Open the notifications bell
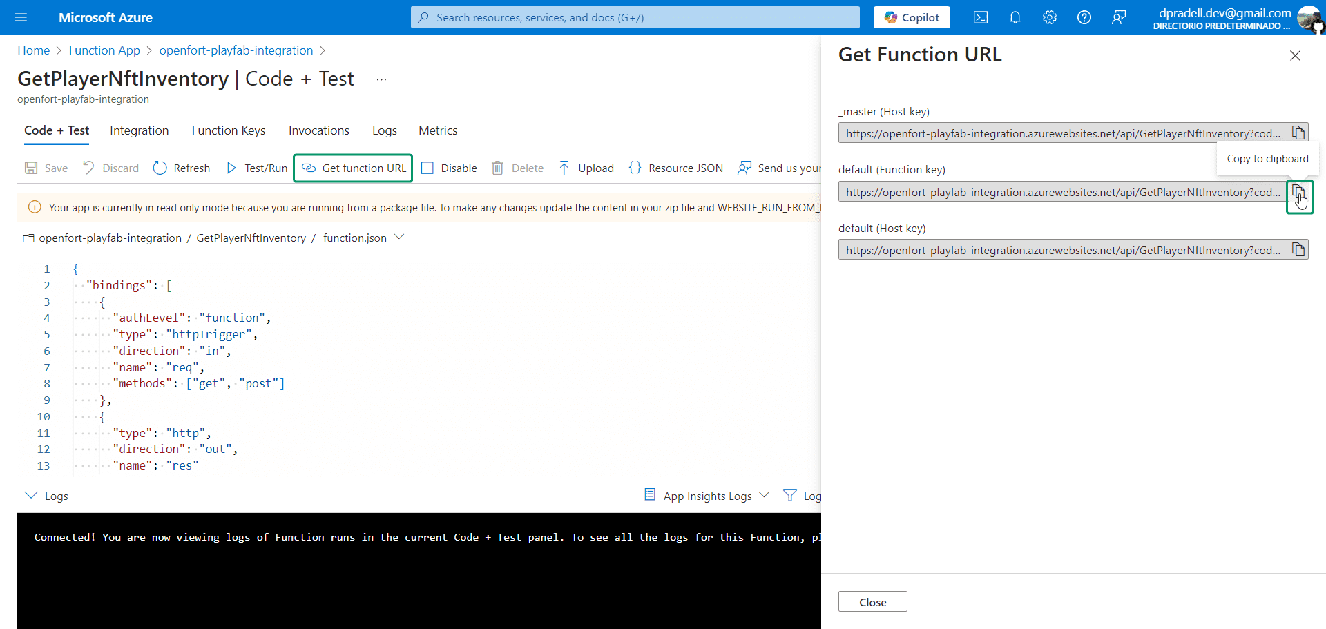1326x629 pixels. pyautogui.click(x=1015, y=17)
